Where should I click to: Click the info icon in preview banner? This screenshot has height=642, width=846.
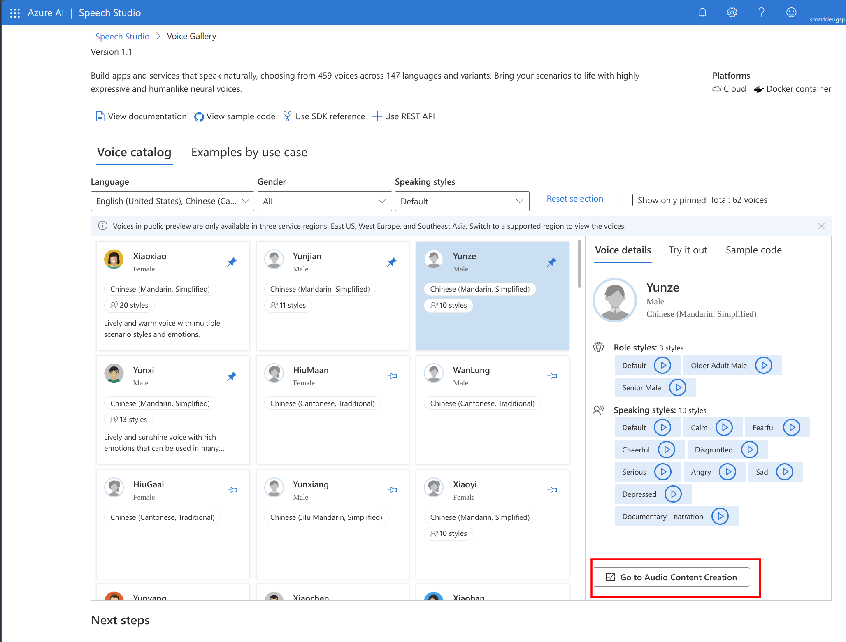point(103,226)
